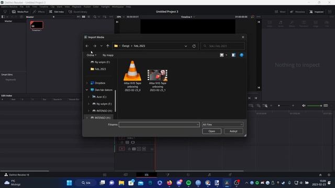
Task: Open the Ordna menu in dialog
Action: [x=92, y=55]
